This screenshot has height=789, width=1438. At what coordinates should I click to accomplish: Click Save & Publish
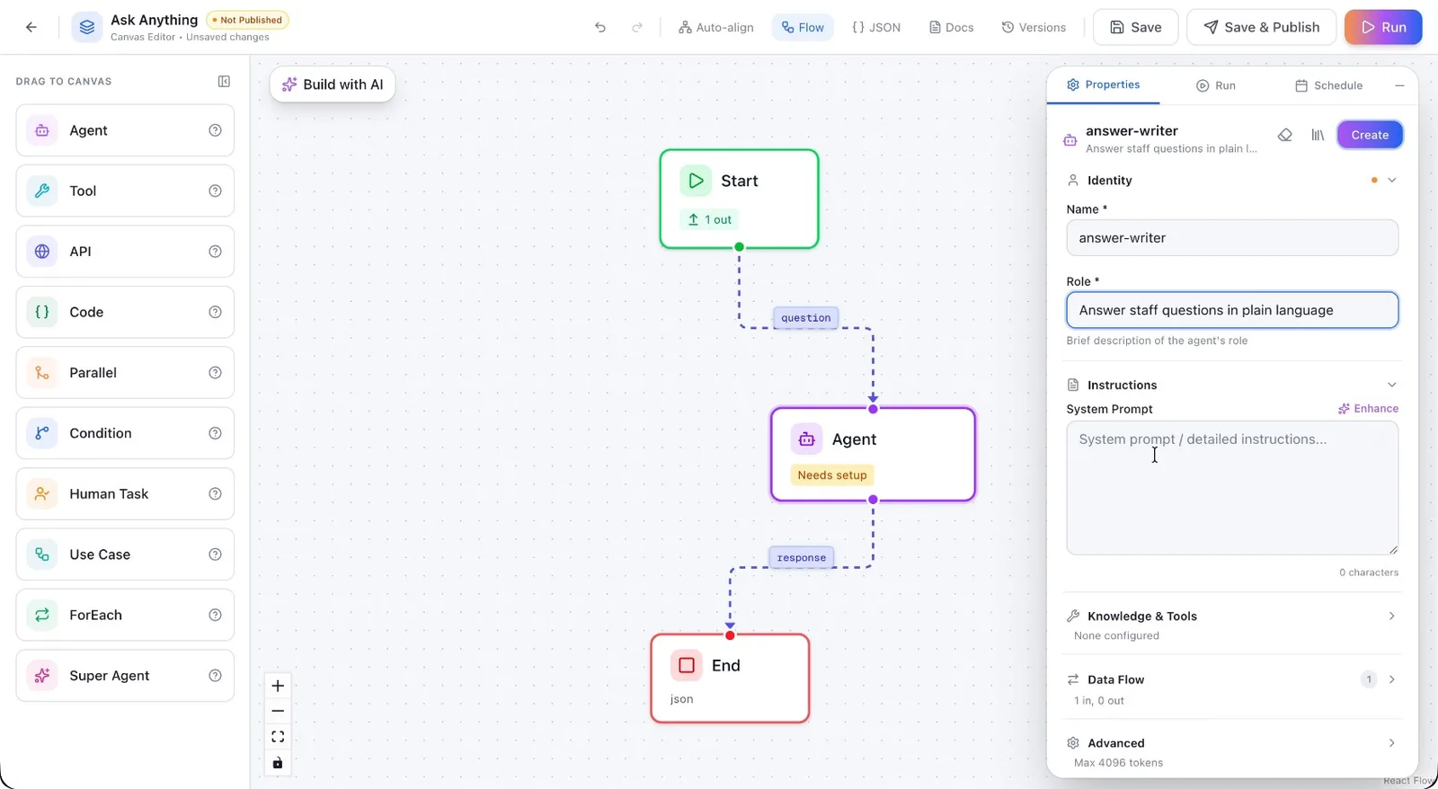coord(1262,27)
